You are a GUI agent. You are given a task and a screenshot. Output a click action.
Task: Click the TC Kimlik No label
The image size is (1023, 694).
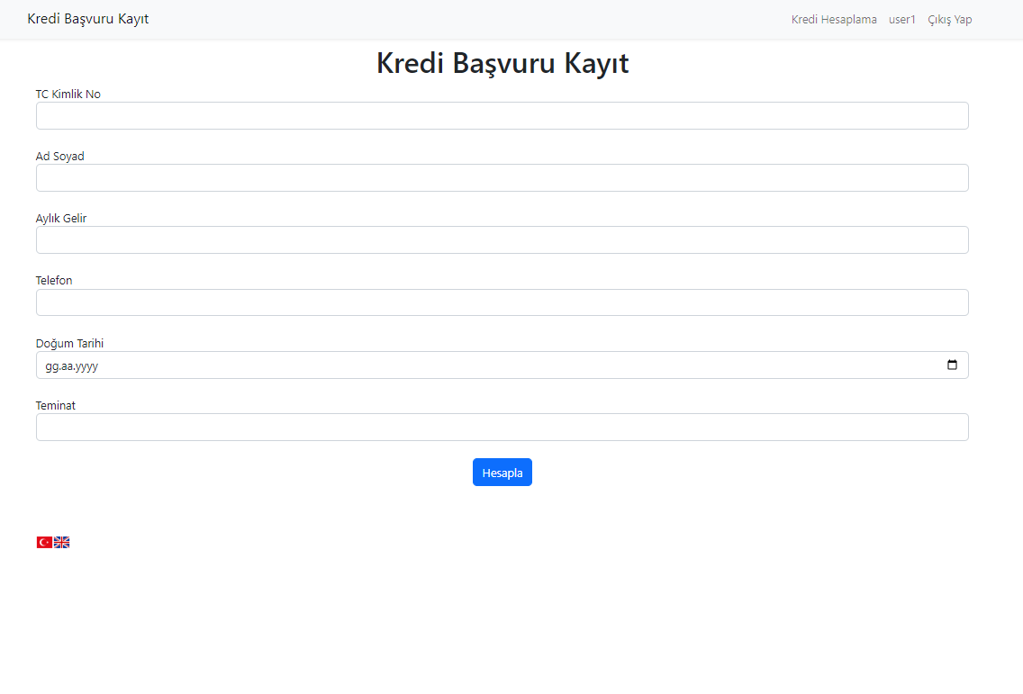pos(68,94)
